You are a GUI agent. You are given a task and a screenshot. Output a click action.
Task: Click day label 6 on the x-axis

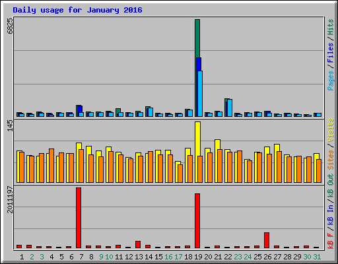pos(71,257)
